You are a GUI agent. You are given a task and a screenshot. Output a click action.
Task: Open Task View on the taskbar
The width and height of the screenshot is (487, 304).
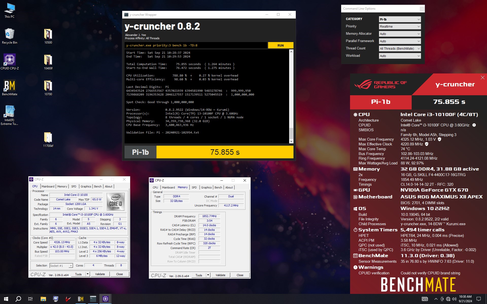pyautogui.click(x=30, y=299)
